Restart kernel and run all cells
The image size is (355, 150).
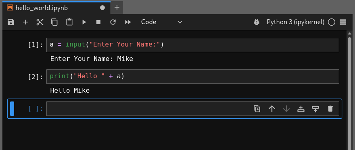point(128,22)
